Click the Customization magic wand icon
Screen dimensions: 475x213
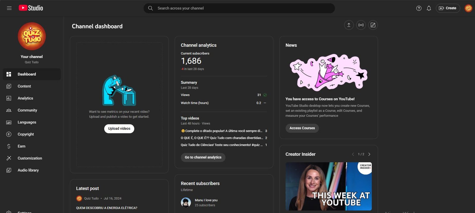[9, 158]
